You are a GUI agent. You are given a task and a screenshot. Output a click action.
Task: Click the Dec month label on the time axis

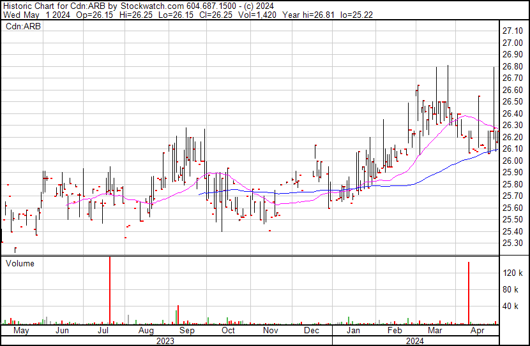click(x=312, y=331)
